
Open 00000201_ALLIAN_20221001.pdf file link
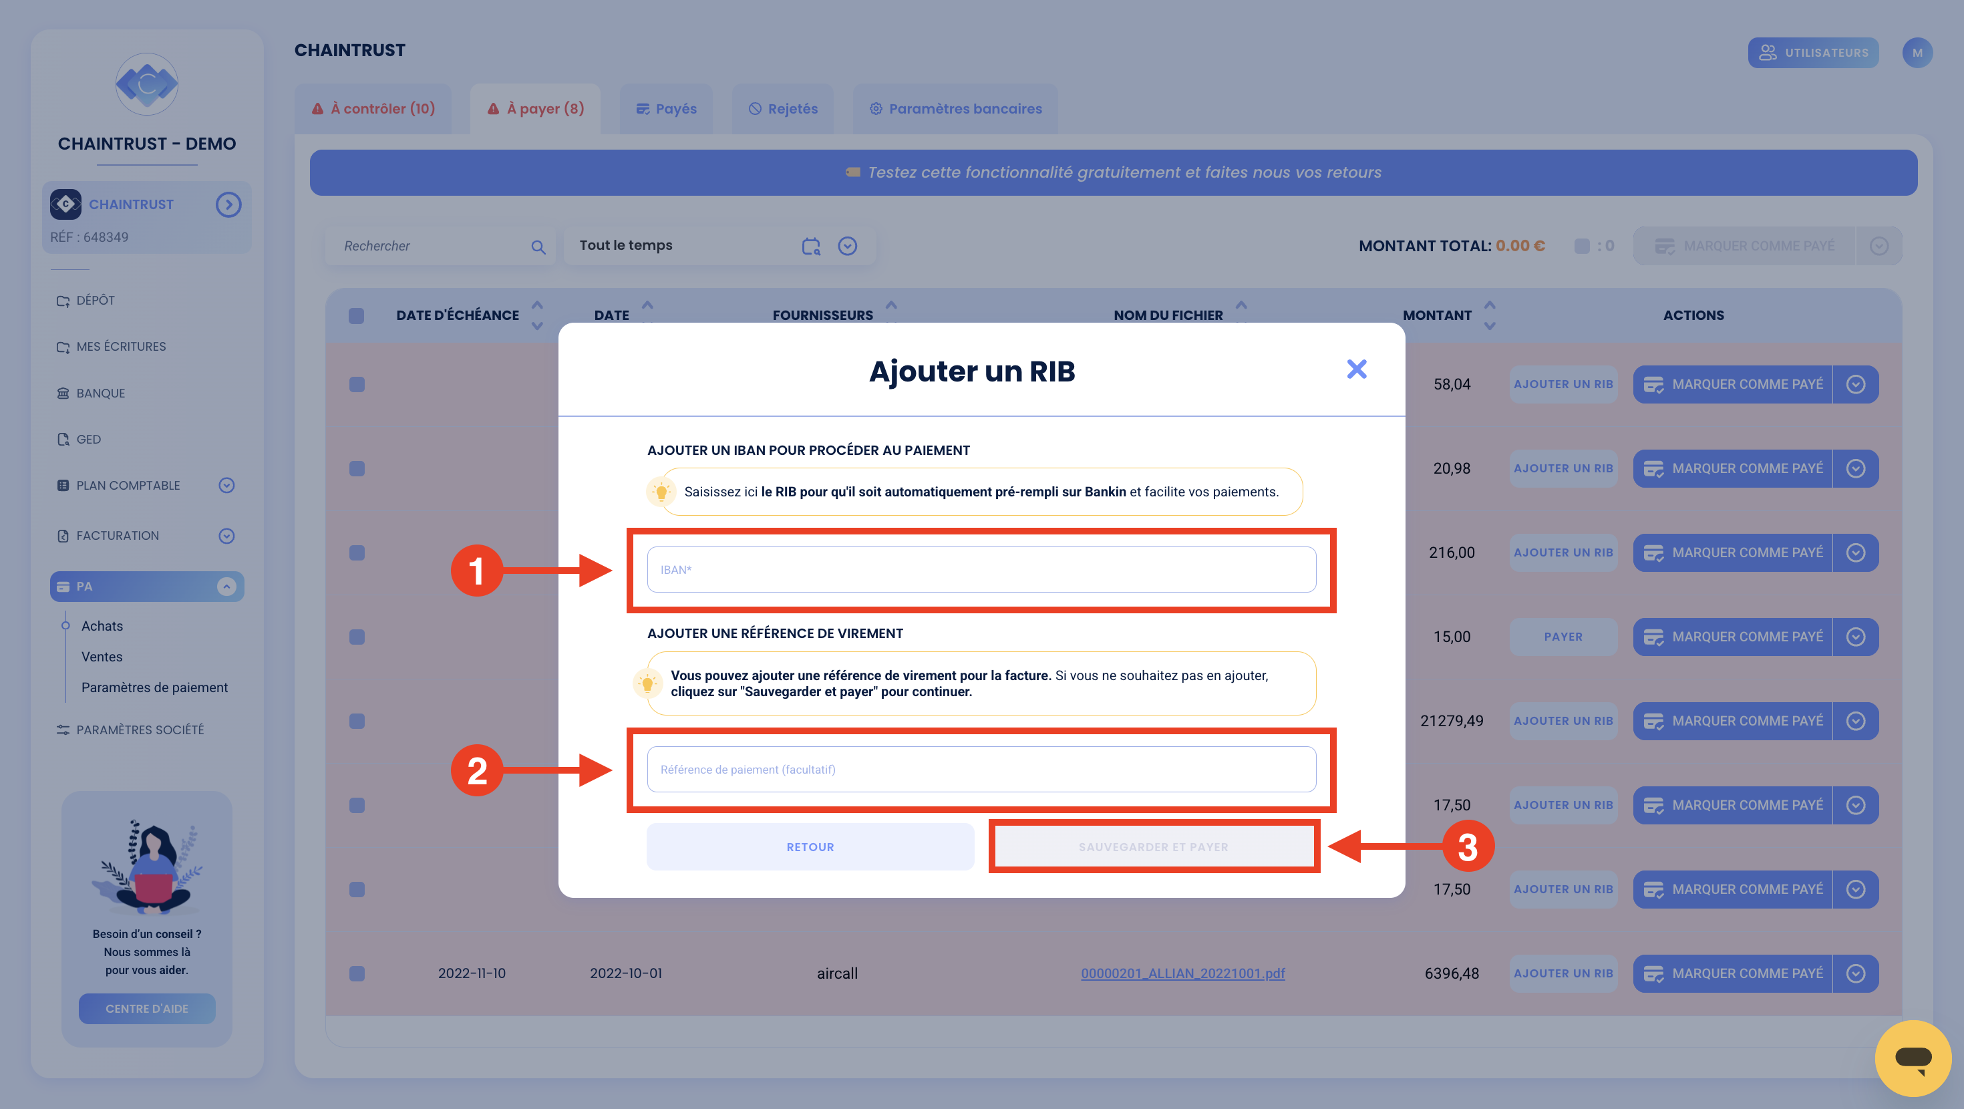click(1182, 973)
